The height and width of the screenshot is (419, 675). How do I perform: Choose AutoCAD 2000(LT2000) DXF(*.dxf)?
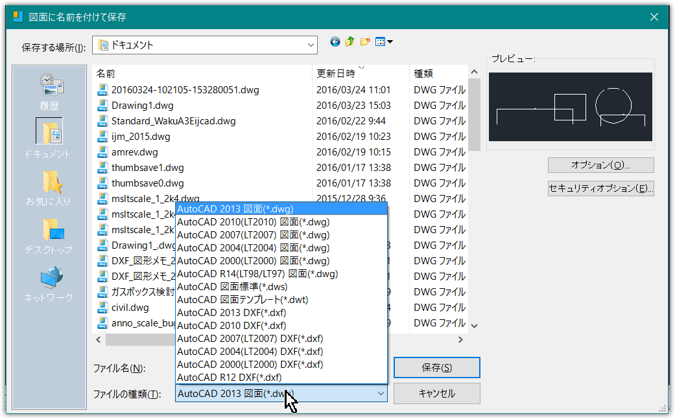[x=281, y=364]
